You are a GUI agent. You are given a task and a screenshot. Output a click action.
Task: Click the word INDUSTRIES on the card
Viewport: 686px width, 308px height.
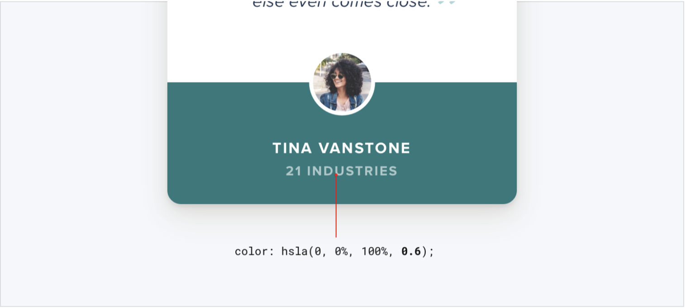(352, 171)
